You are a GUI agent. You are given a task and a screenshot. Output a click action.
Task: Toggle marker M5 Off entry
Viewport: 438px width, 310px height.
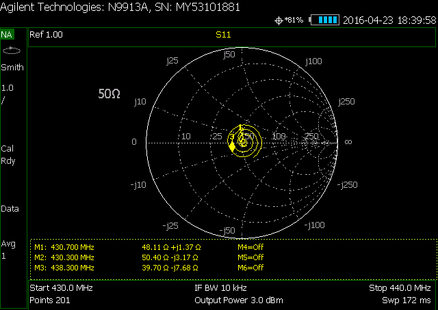(250, 257)
